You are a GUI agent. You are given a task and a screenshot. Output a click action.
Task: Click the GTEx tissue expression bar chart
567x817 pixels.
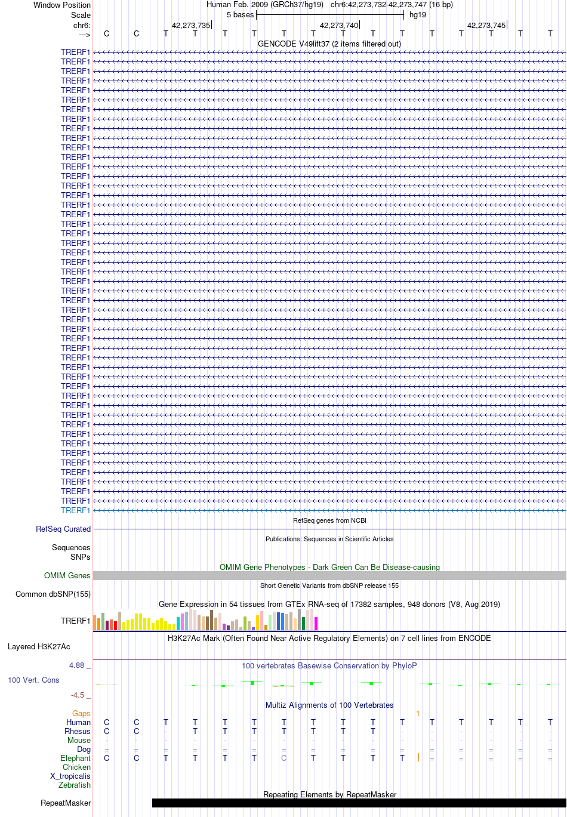(205, 619)
